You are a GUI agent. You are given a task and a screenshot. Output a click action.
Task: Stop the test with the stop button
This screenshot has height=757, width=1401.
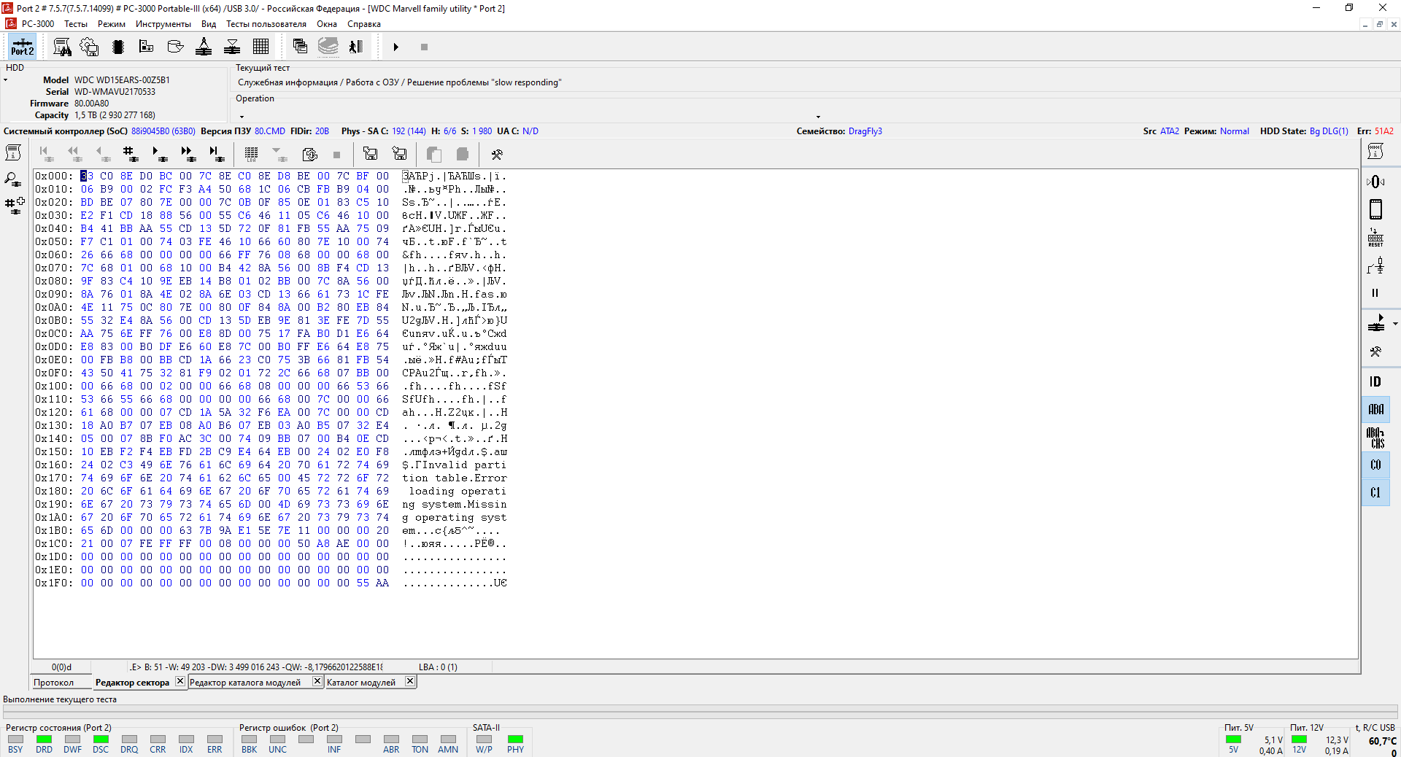point(424,47)
